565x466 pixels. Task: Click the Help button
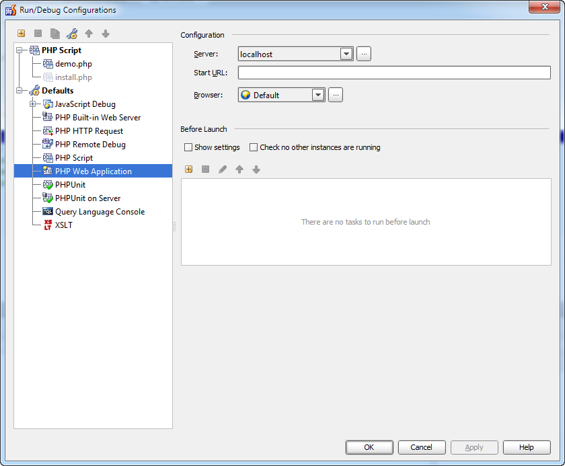(x=527, y=447)
